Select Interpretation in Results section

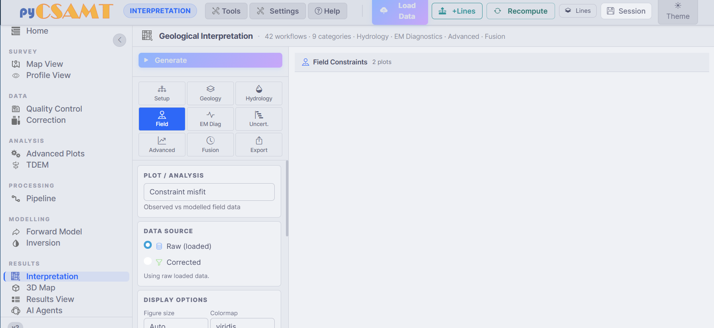point(66,276)
